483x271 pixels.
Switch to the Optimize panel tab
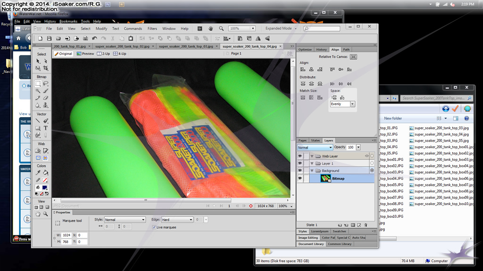(x=305, y=49)
